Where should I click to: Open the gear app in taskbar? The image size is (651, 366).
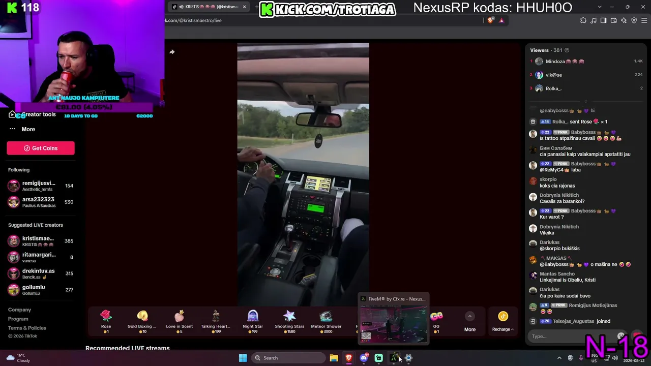point(408,358)
